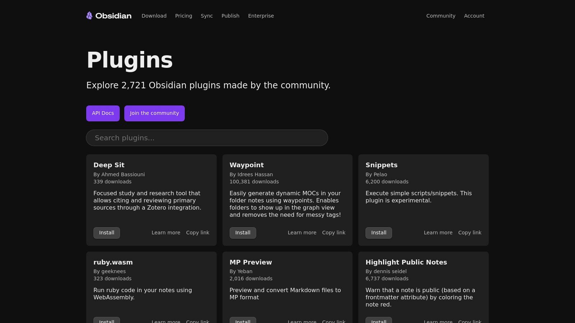Image resolution: width=575 pixels, height=323 pixels.
Task: Copy link for the Deep Sit plugin
Action: click(x=198, y=233)
